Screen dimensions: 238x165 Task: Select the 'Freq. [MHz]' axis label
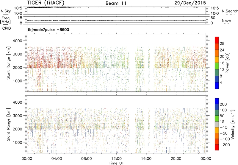coord(5,20)
